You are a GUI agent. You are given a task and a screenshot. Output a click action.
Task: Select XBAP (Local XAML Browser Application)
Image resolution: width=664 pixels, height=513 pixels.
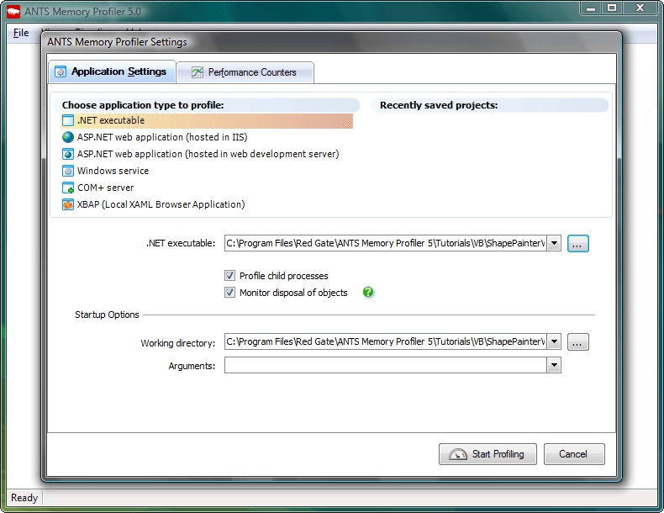tap(161, 204)
